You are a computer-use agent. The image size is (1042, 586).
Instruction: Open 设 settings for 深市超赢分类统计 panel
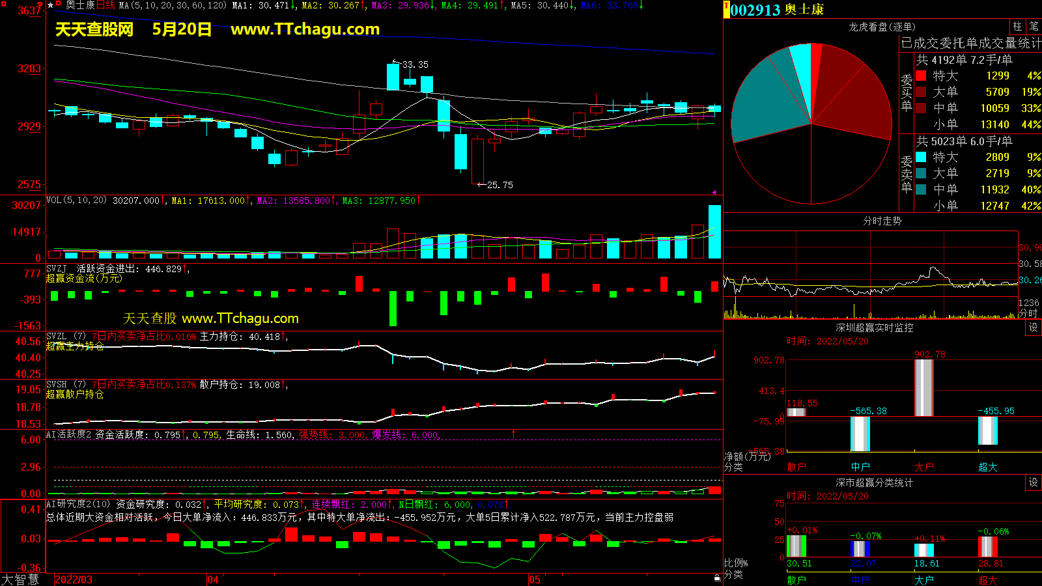tap(1033, 482)
